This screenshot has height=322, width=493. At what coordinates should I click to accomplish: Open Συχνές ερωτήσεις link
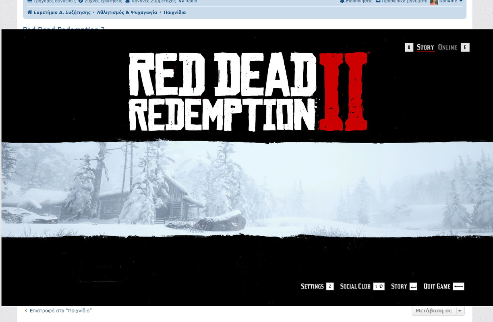(x=100, y=2)
